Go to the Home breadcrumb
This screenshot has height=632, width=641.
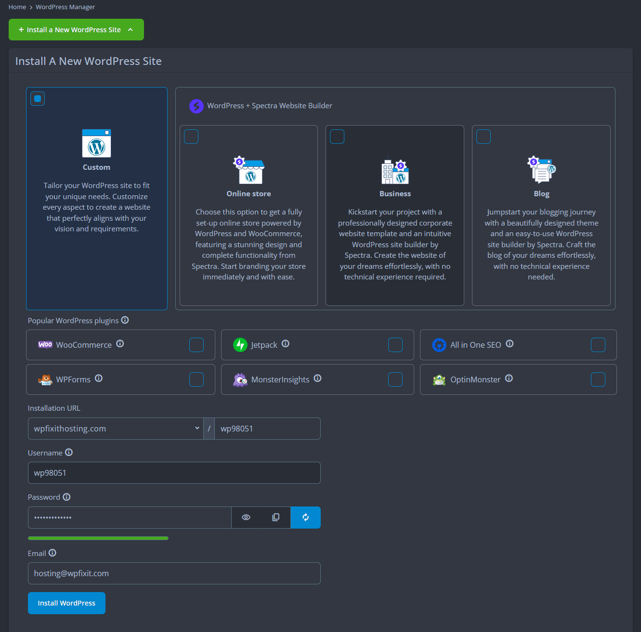point(17,7)
